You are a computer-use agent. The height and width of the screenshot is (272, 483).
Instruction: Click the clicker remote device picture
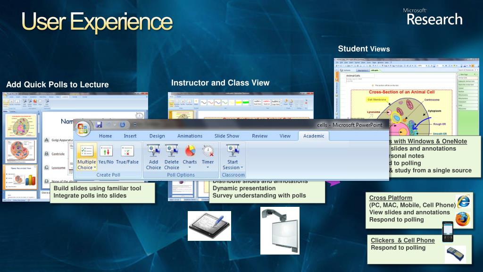[x=455, y=254]
